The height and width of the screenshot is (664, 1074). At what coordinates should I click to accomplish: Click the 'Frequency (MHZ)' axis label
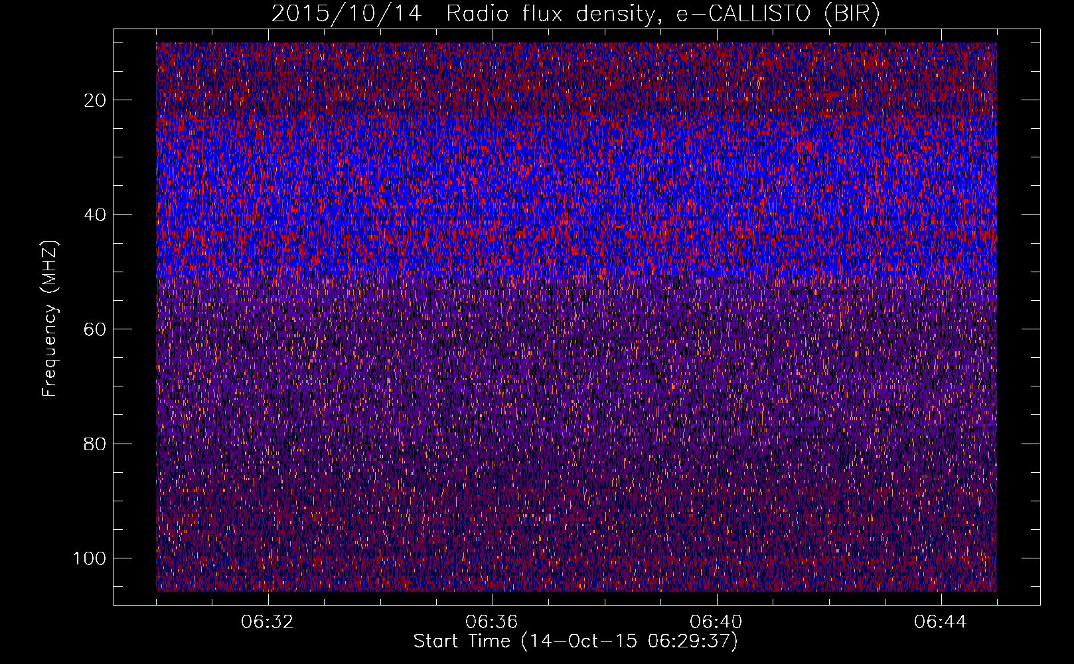50,319
